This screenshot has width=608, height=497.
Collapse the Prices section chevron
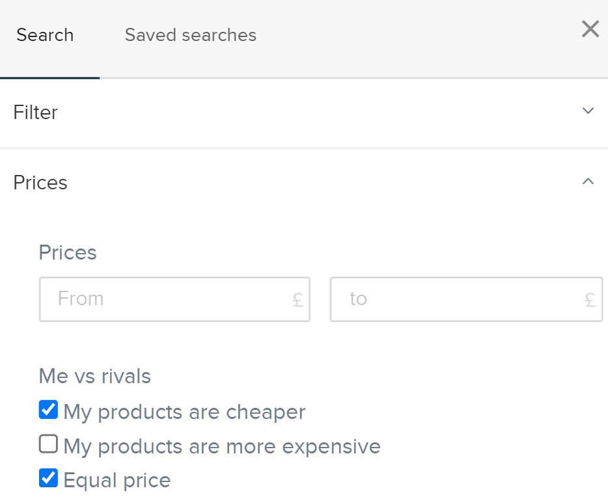tap(588, 182)
